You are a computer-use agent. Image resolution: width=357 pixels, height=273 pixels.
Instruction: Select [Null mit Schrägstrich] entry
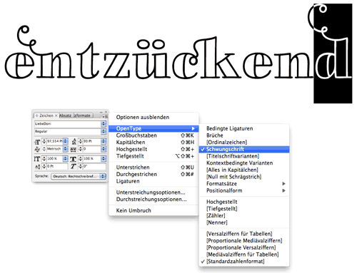(244, 177)
